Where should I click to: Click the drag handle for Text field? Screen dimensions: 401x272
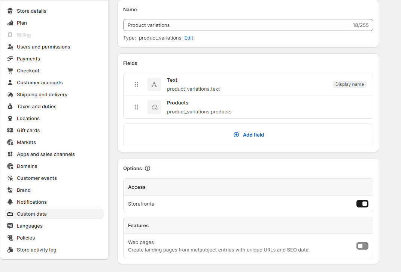136,84
